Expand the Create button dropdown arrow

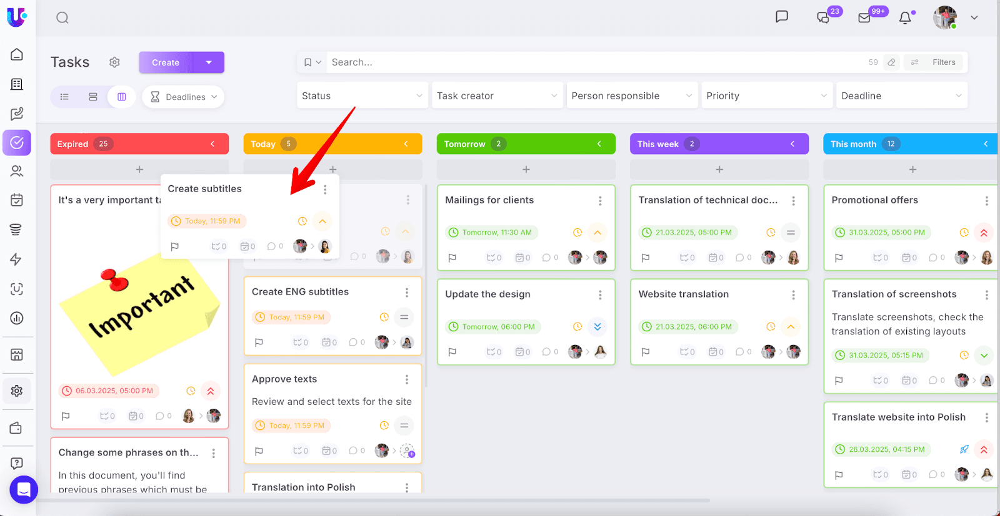click(x=209, y=62)
